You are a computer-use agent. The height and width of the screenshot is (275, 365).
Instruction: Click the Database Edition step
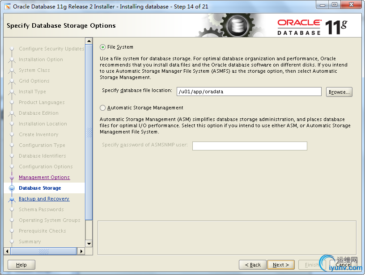pyautogui.click(x=38, y=113)
